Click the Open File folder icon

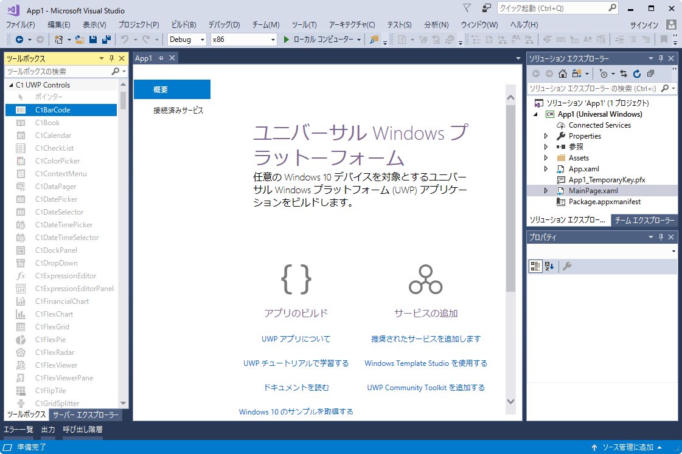[x=79, y=40]
